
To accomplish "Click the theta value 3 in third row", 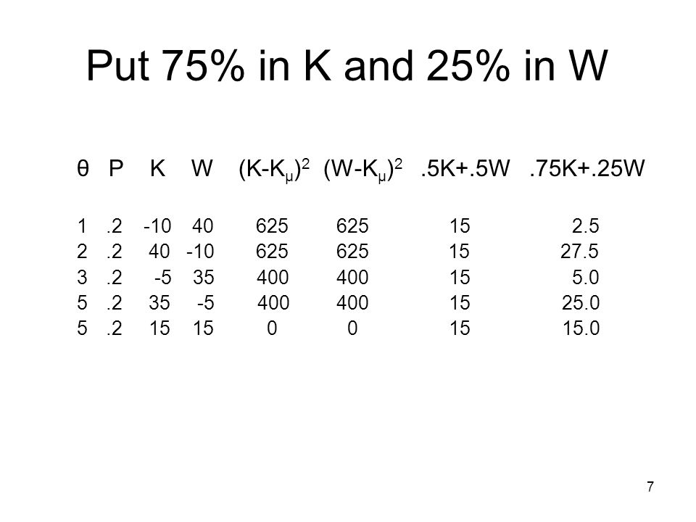I will click(82, 278).
